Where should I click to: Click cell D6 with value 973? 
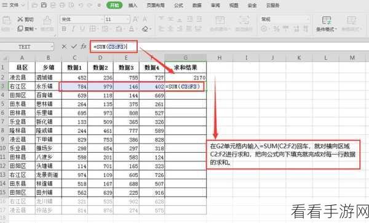point(100,113)
